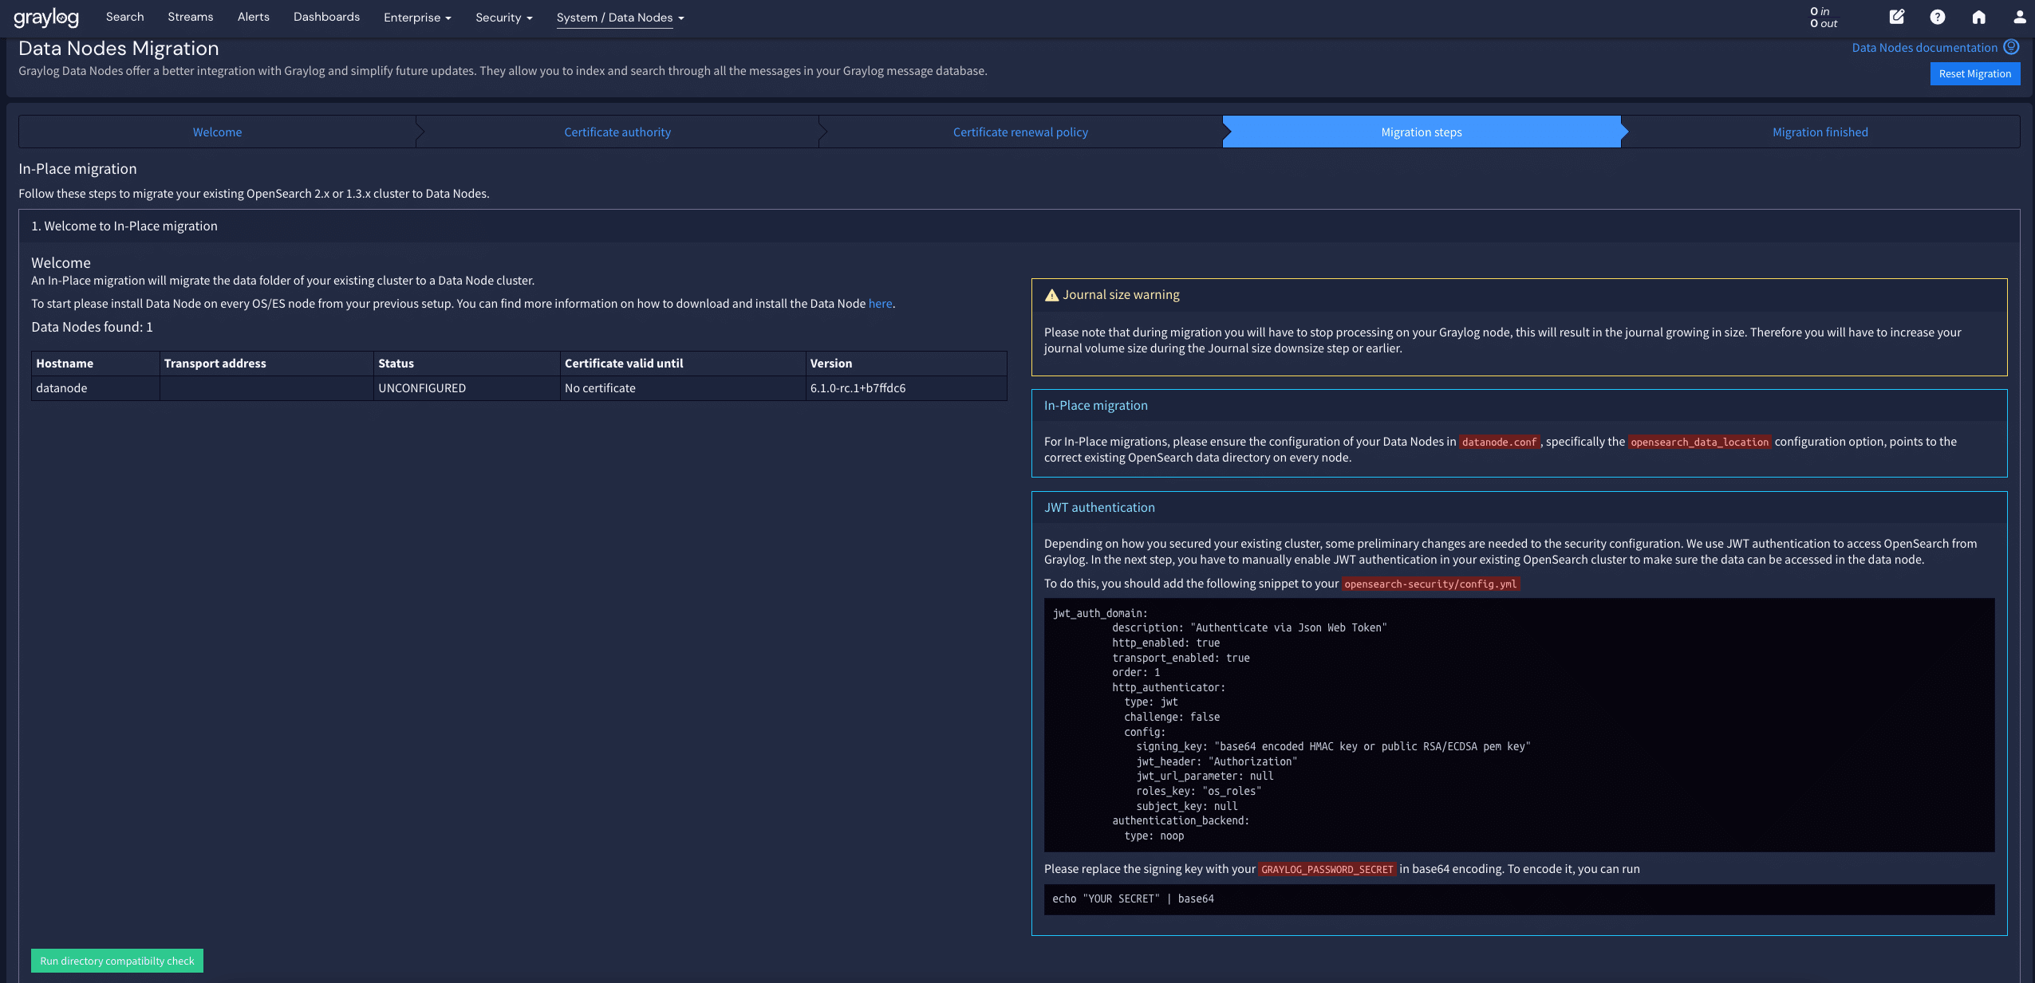Image resolution: width=2035 pixels, height=983 pixels.
Task: Run directory compatibility check
Action: tap(117, 961)
